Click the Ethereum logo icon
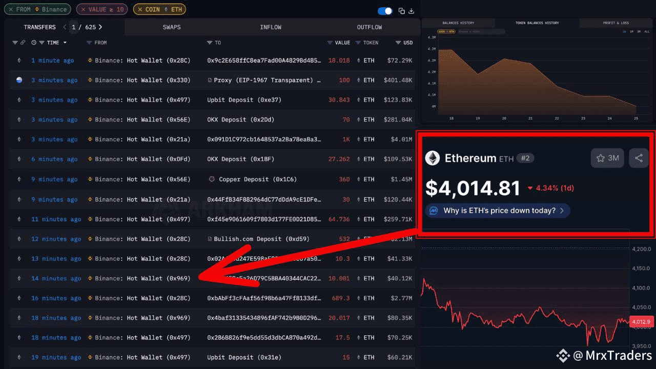 coord(433,158)
